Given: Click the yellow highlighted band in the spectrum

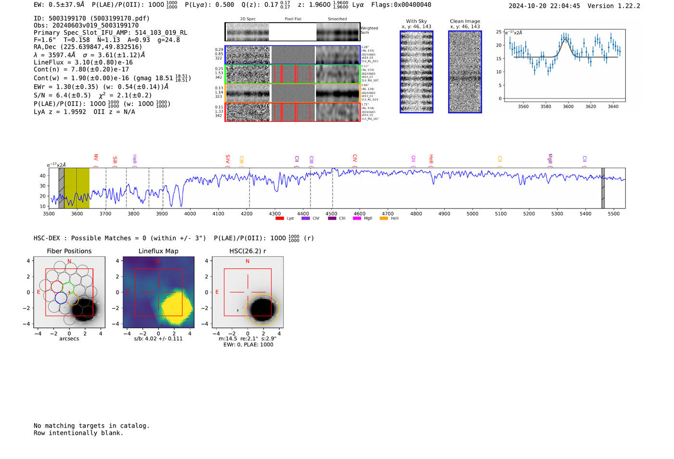Looking at the screenshot, I should (77, 188).
